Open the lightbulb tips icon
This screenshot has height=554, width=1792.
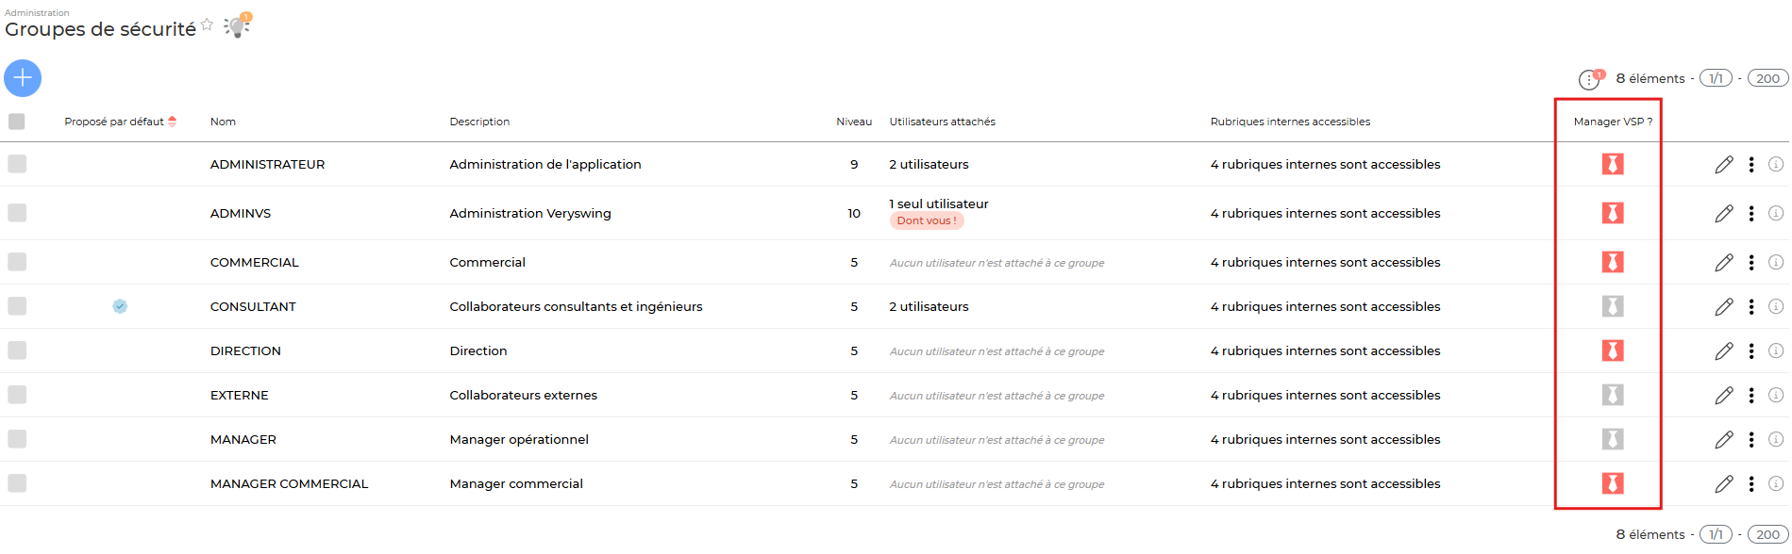236,26
